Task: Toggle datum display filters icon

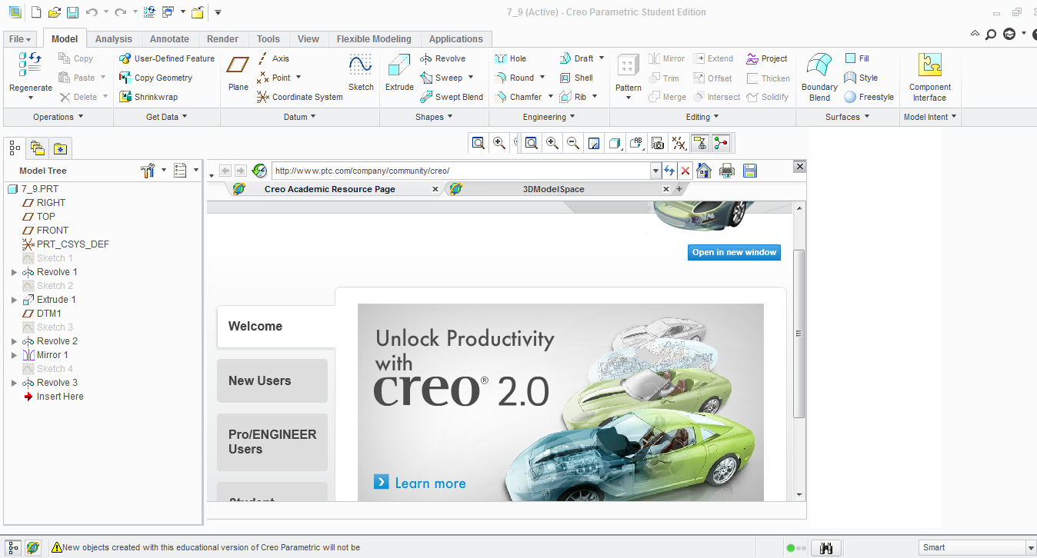Action: (x=679, y=143)
